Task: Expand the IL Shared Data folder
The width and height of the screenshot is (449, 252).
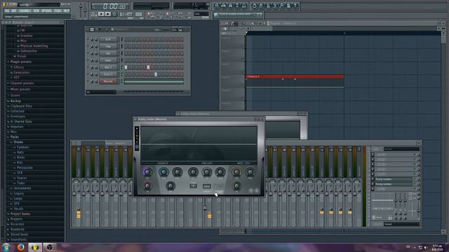Action: [x=21, y=121]
